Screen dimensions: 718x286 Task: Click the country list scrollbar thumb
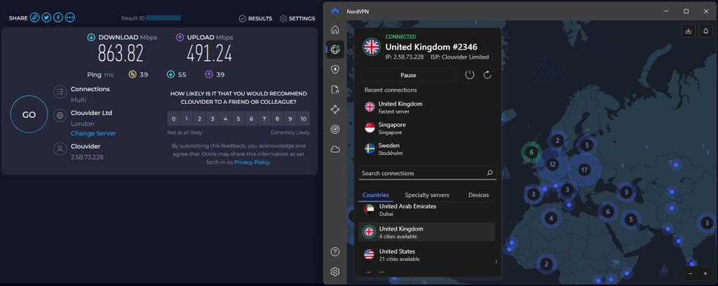[496, 261]
